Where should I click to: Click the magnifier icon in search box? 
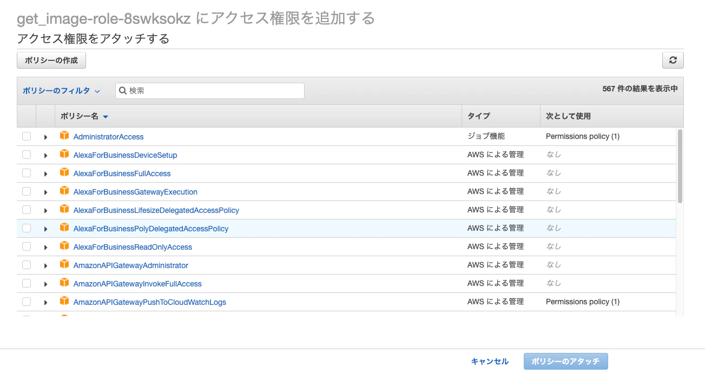pos(123,90)
